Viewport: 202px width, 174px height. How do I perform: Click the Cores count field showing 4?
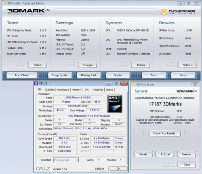(99, 160)
